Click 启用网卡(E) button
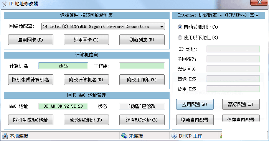This screenshot has width=269, height=141. click(31, 40)
